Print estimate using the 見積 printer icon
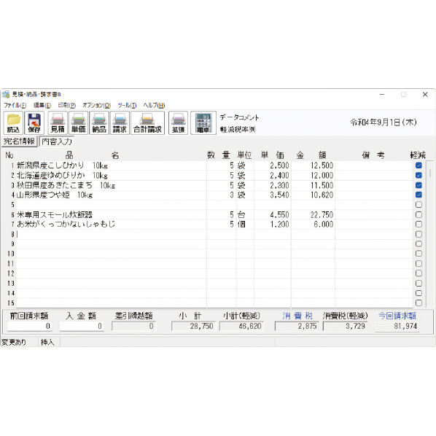Viewport: 436px width, 436px height. [x=58, y=123]
